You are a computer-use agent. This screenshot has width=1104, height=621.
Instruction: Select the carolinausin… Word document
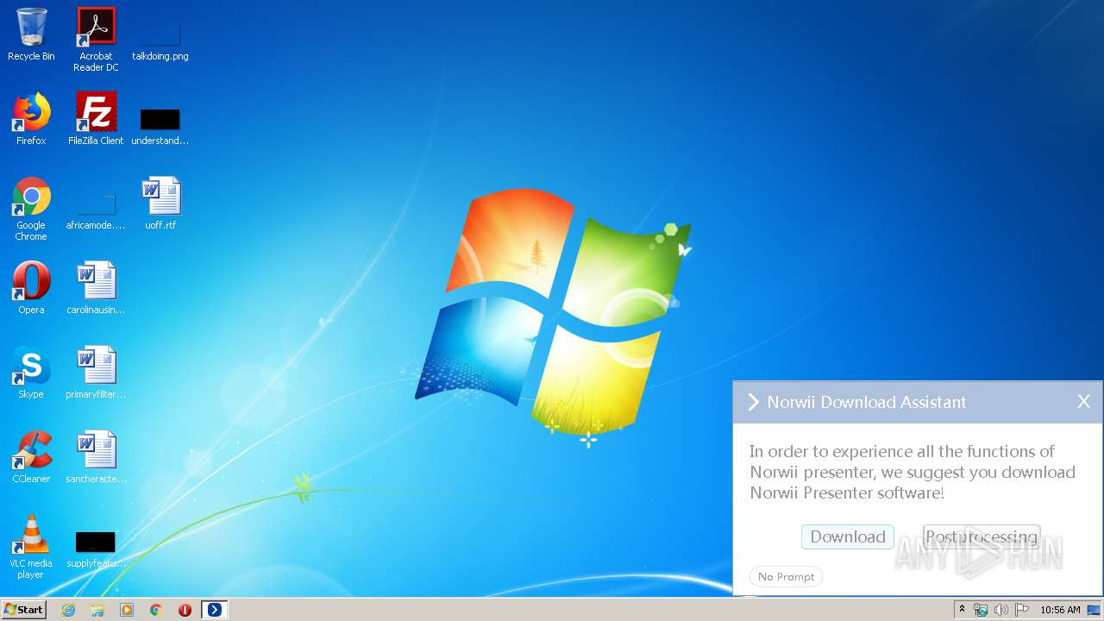click(96, 288)
